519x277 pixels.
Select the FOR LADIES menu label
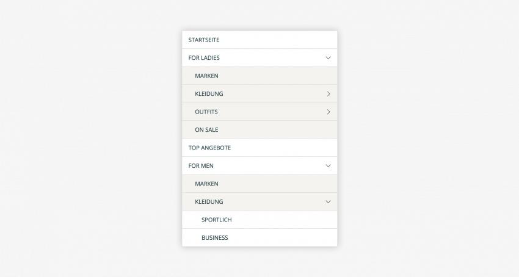coord(204,58)
